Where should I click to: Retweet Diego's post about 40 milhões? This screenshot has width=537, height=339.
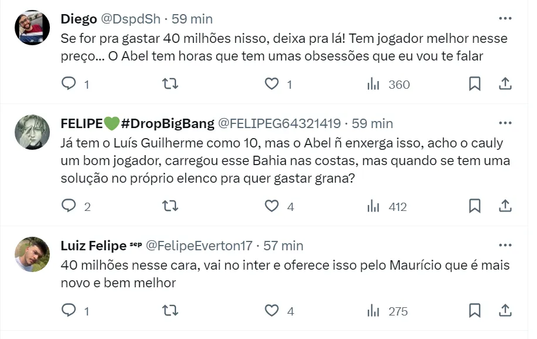pos(170,84)
